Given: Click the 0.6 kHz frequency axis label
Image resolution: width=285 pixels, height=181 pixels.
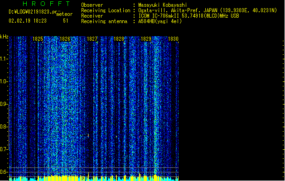Looking at the screenshot, I should (x=4, y=172).
